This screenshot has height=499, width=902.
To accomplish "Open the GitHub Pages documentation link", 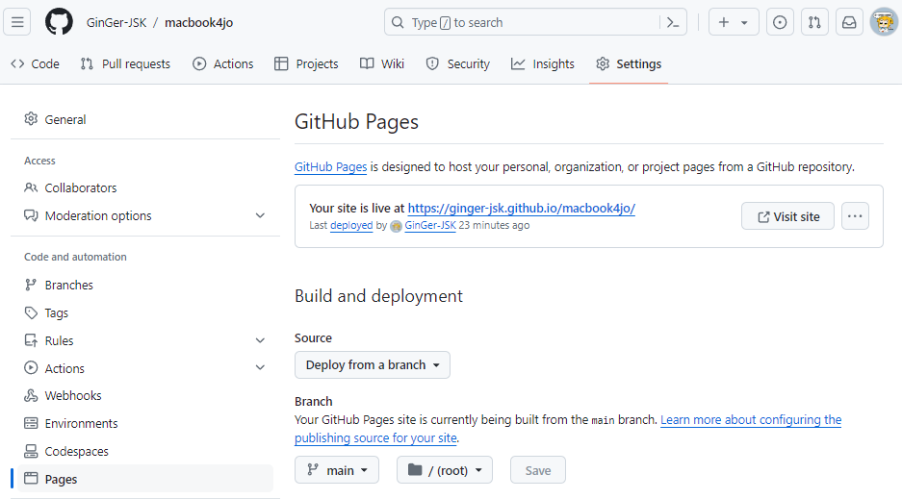I will tap(331, 167).
